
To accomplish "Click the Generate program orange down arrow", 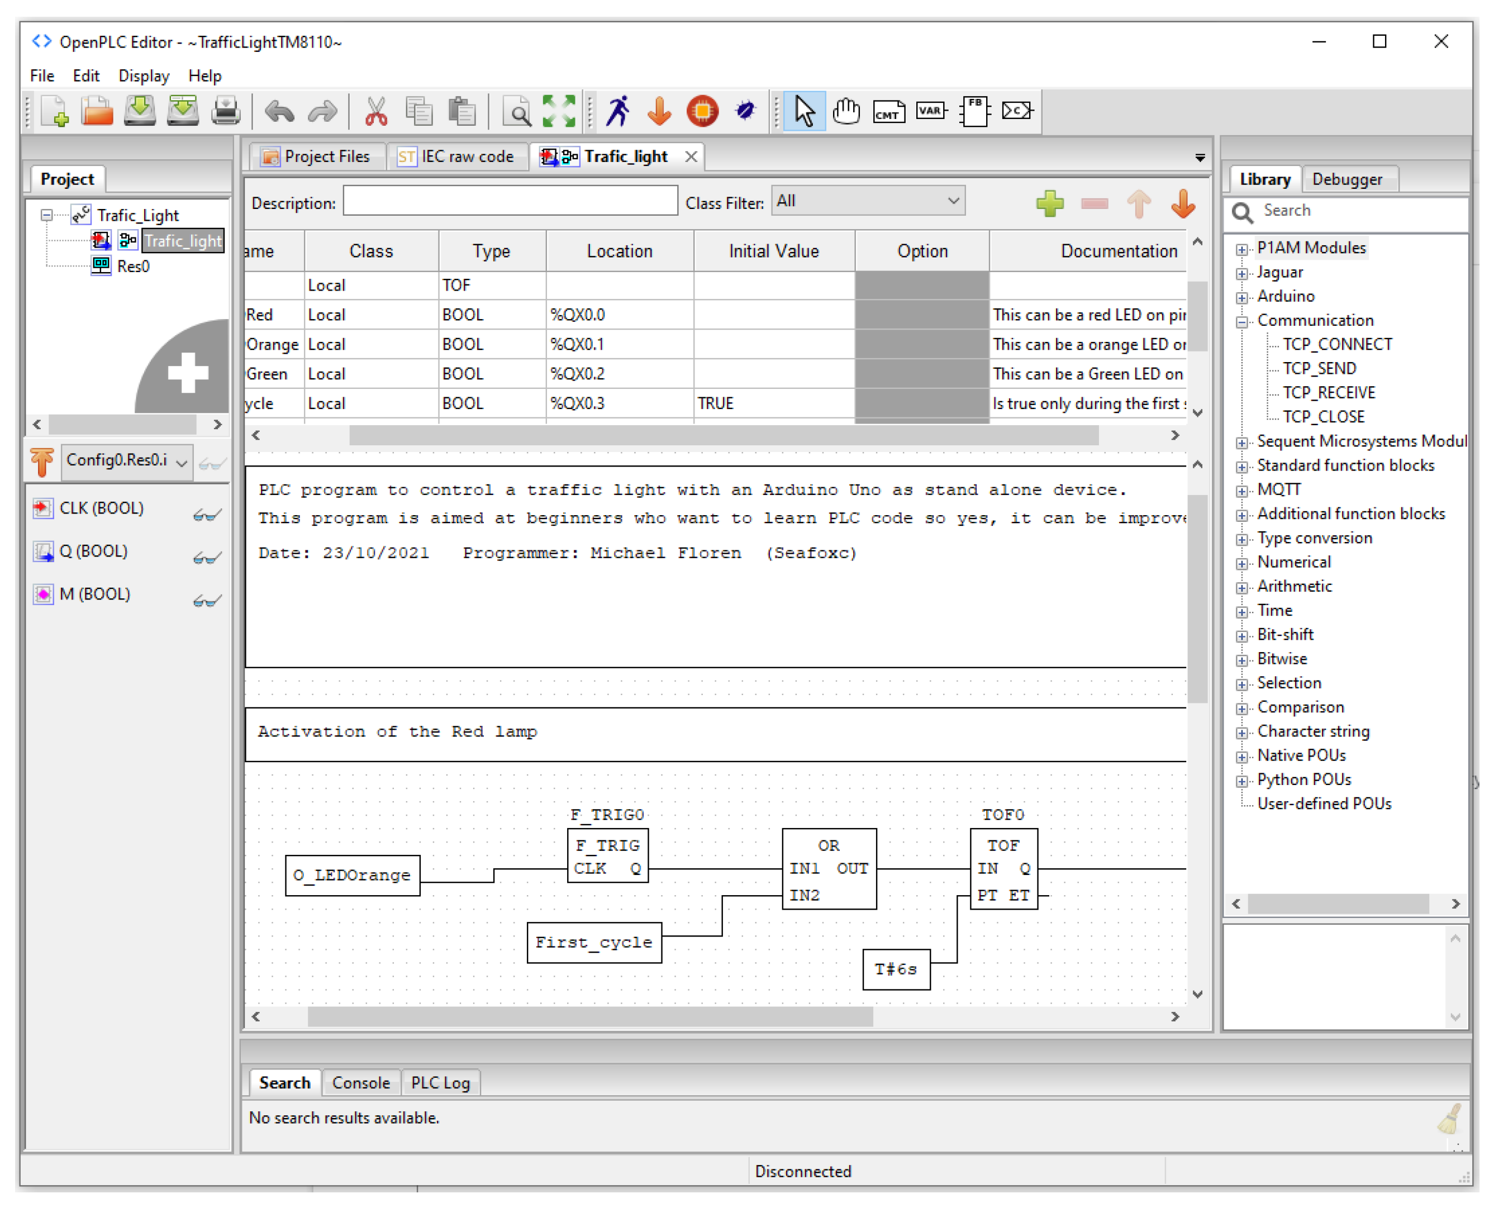I will pyautogui.click(x=659, y=111).
